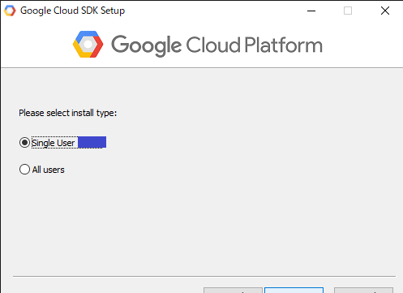Viewport: 403px width, 293px height.
Task: Click the greyed-out maximize window icon
Action: click(x=348, y=11)
